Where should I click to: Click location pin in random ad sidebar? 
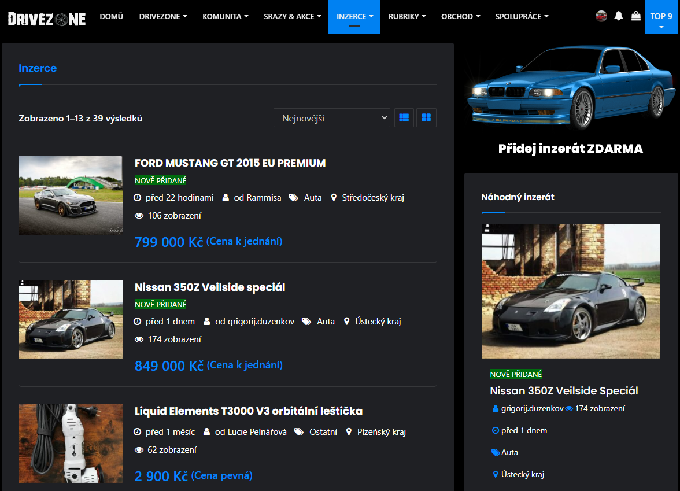click(x=496, y=474)
